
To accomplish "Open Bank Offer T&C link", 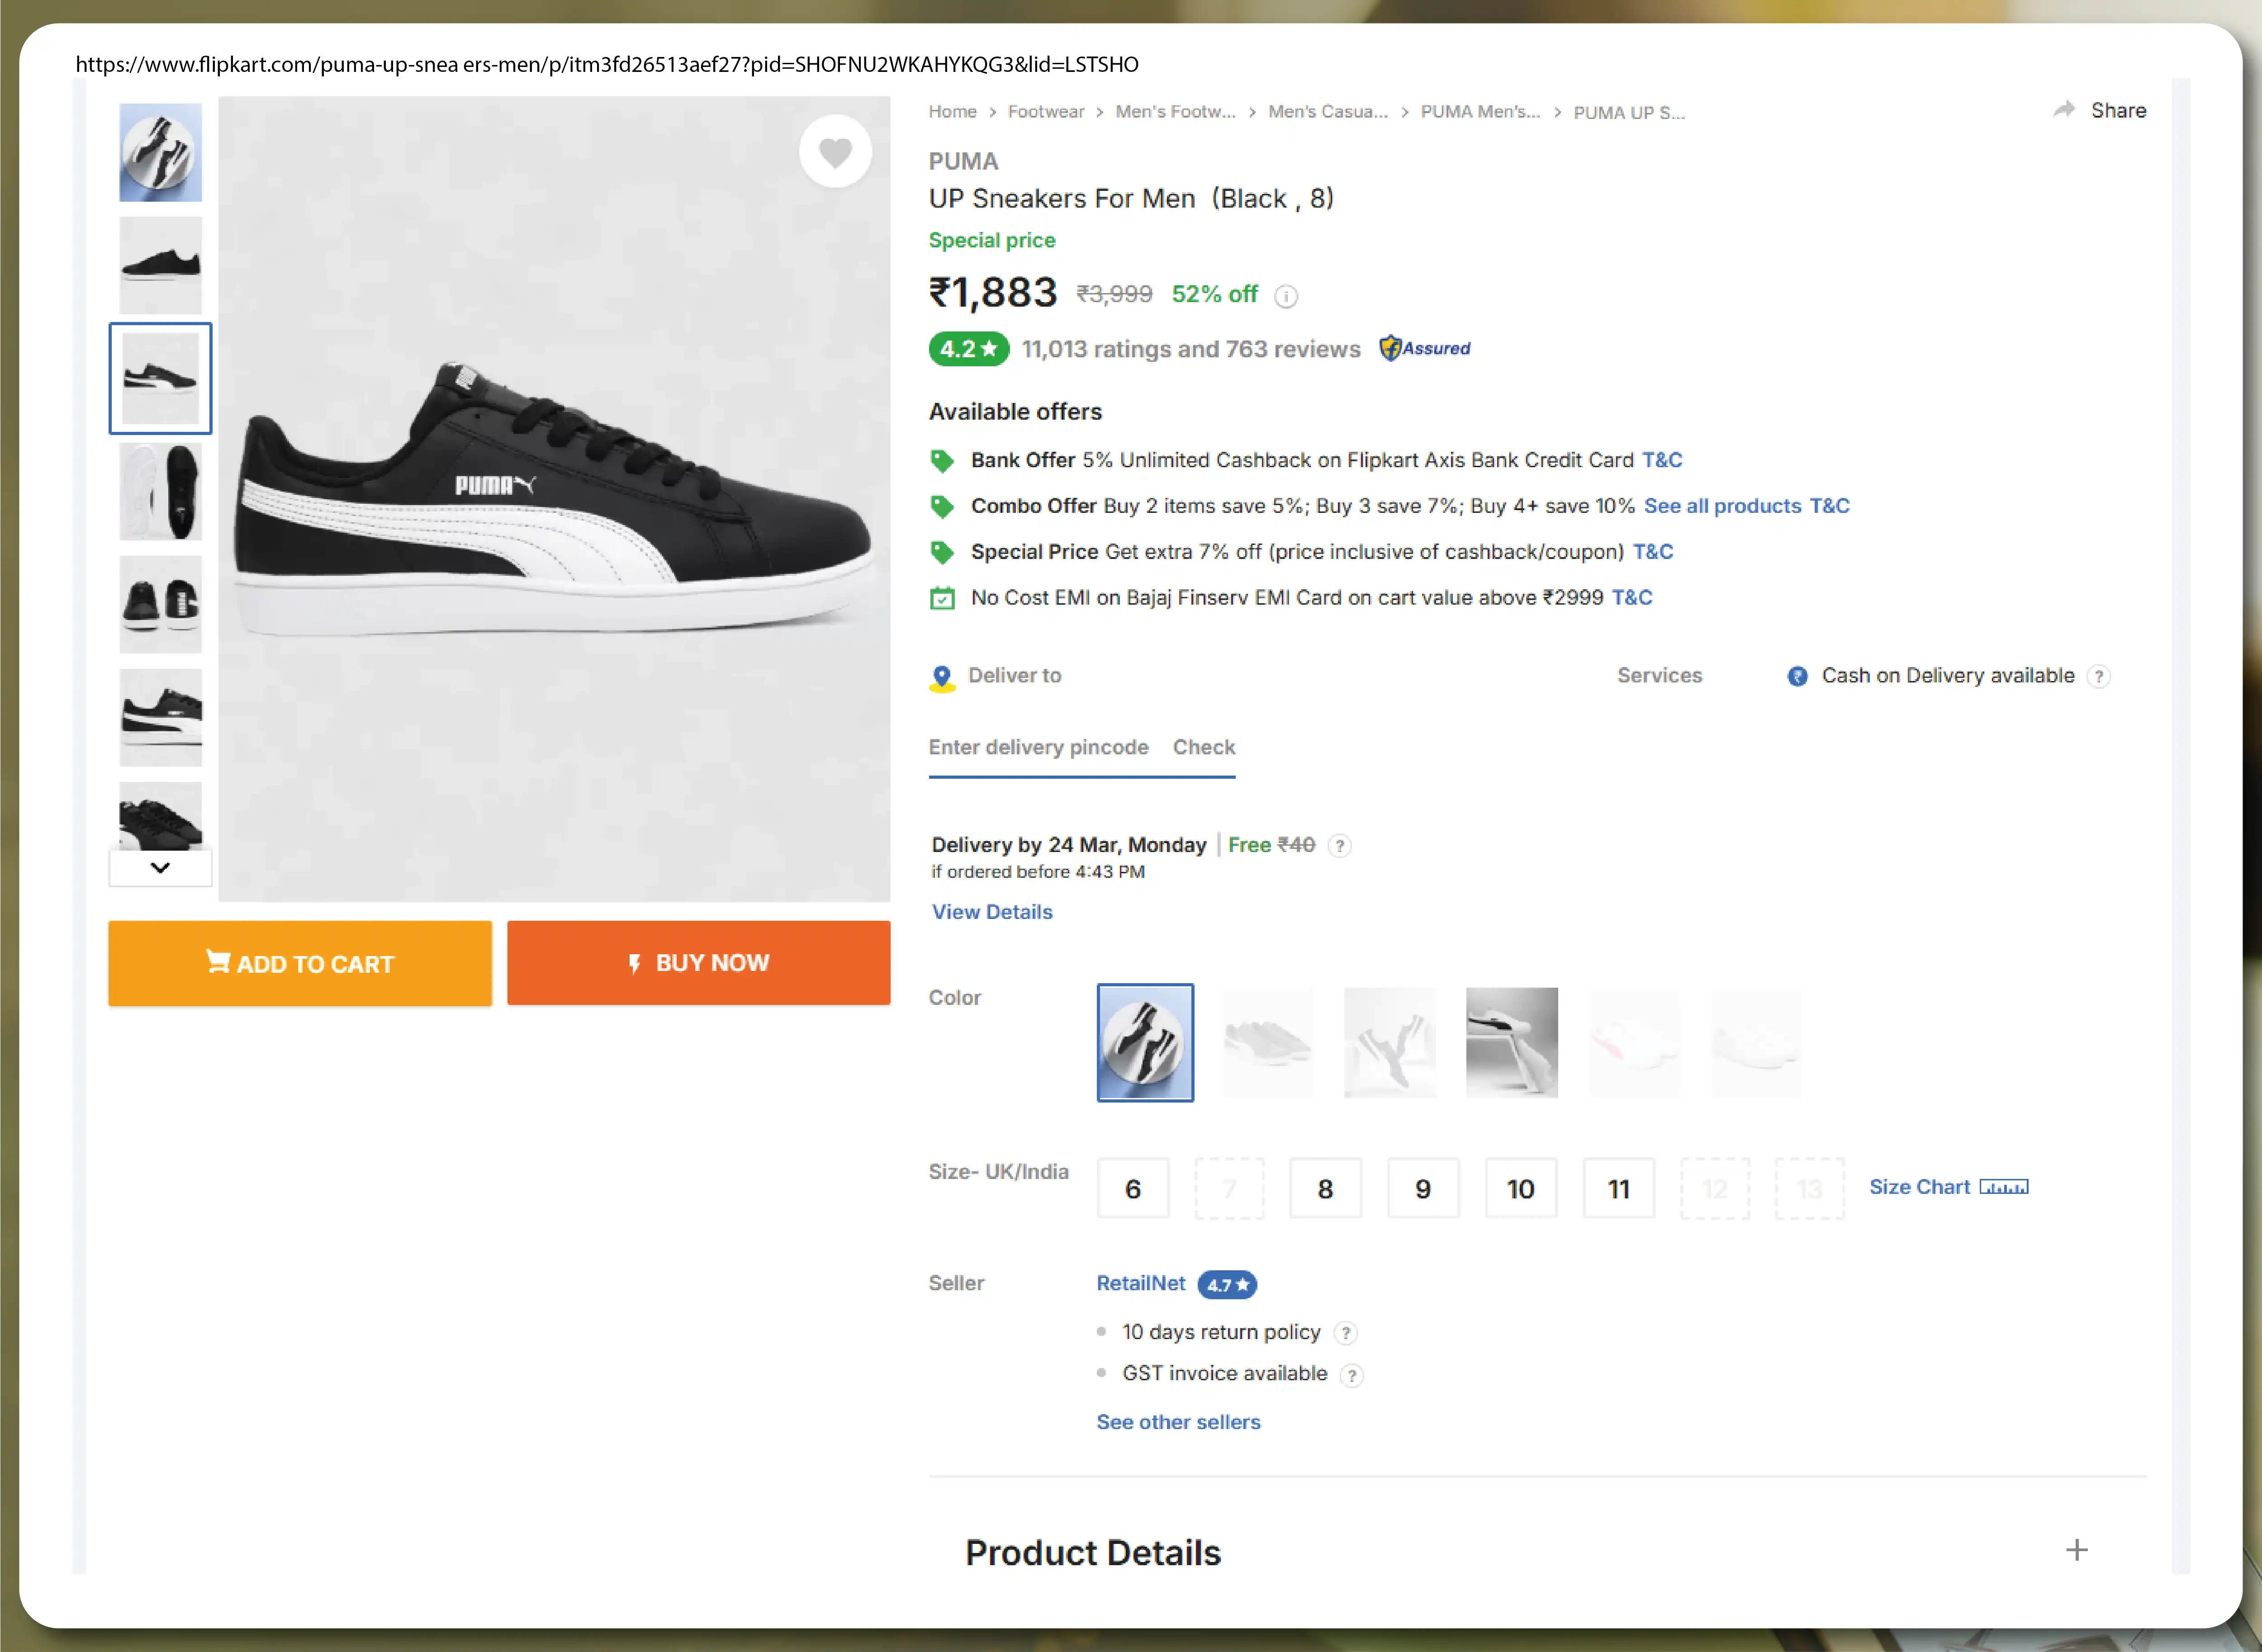I will tap(1662, 460).
